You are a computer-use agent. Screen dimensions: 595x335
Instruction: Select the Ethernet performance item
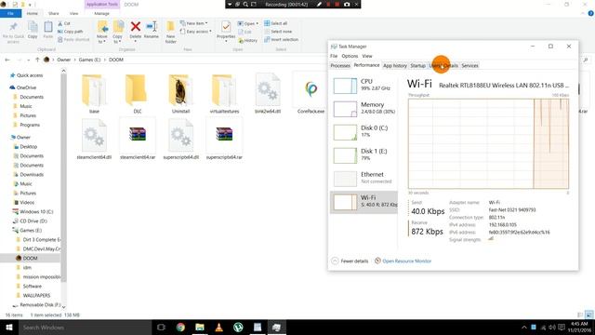[x=364, y=178]
